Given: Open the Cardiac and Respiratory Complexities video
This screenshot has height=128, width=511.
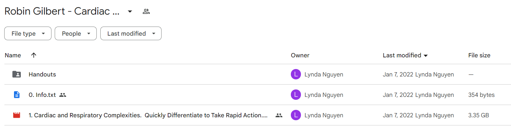Looking at the screenshot, I should click(x=148, y=115).
